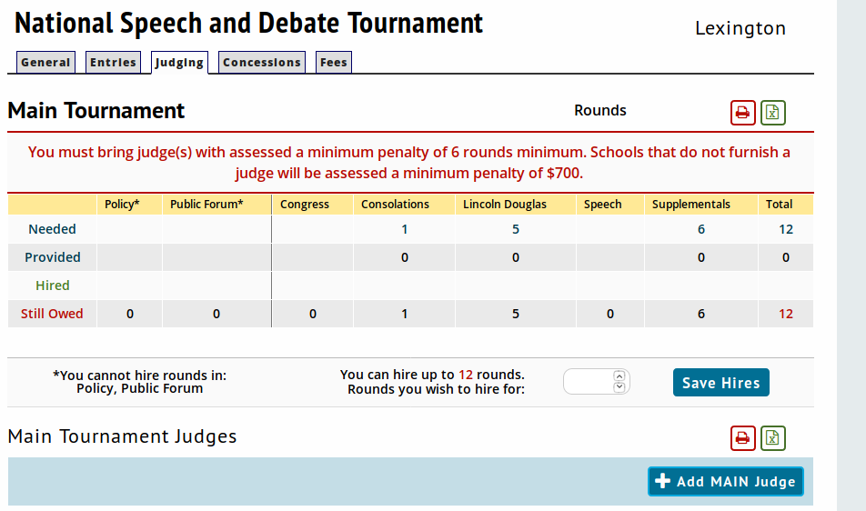Print the Main Tournament rounds table
Screen dimensions: 866x511
(x=743, y=113)
